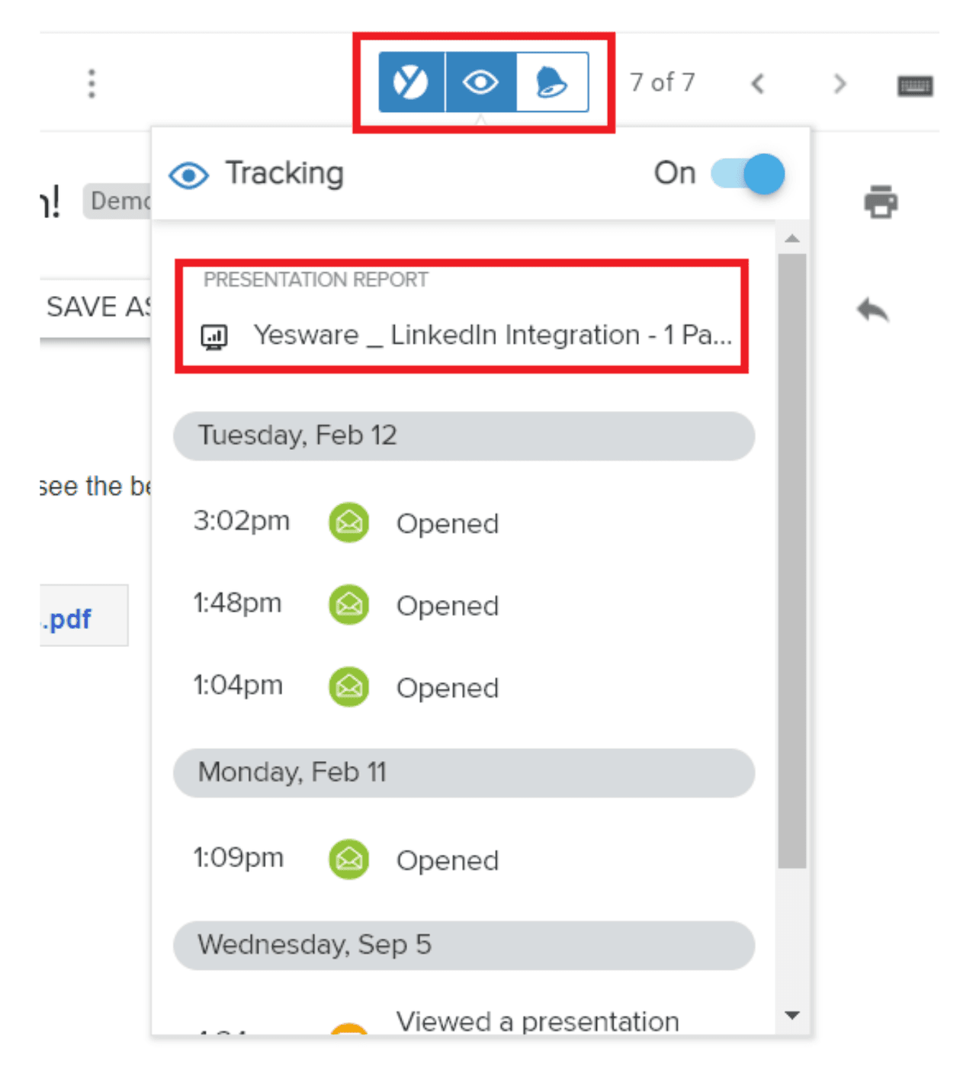Reply using the reply arrow icon
Viewport: 976px width, 1086px height.
[x=872, y=310]
